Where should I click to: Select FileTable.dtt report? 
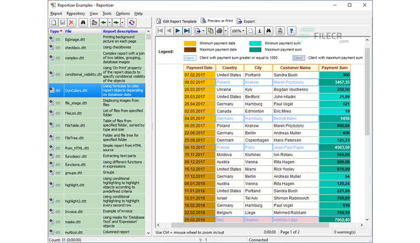97,125
